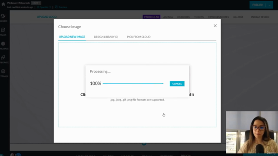Close the Choose image dialog
This screenshot has width=278, height=156.
point(215,26)
